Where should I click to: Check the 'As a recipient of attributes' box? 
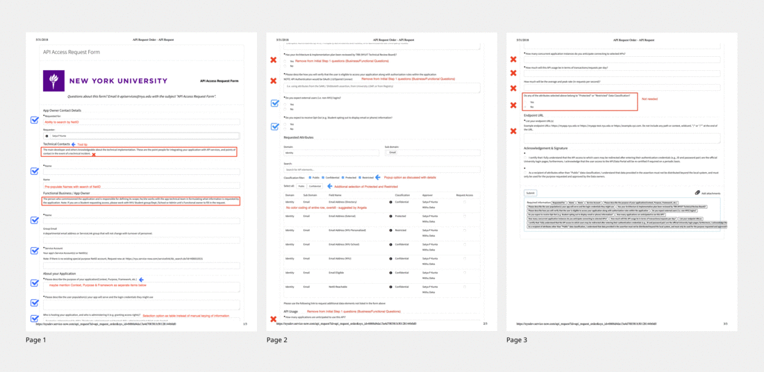point(526,172)
